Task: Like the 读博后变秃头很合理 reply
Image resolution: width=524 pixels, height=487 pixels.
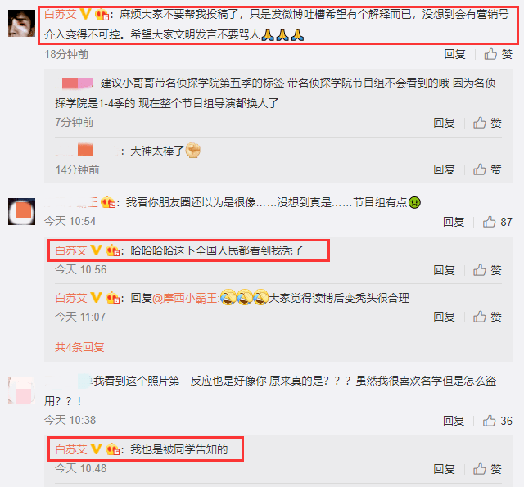Action: tap(487, 317)
